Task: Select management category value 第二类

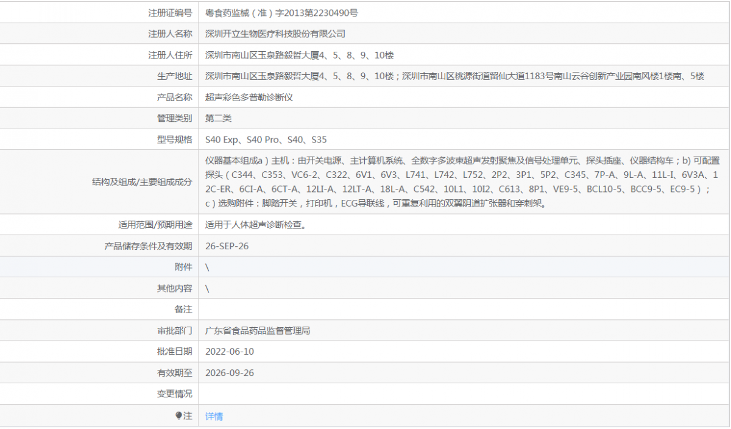Action: tap(219, 118)
